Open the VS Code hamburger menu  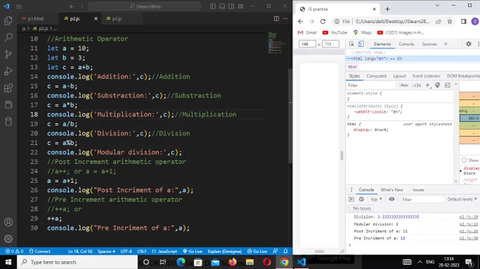coord(18,6)
